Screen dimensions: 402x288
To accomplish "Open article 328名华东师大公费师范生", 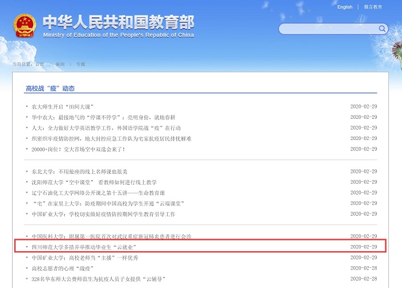I will point(98,279).
